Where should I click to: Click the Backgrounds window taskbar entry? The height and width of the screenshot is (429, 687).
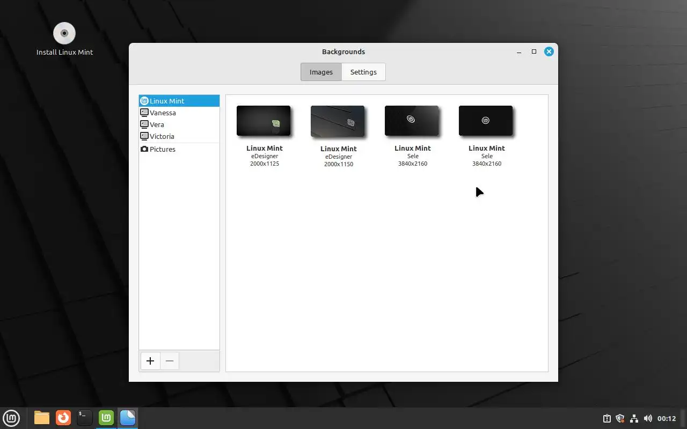(x=128, y=417)
